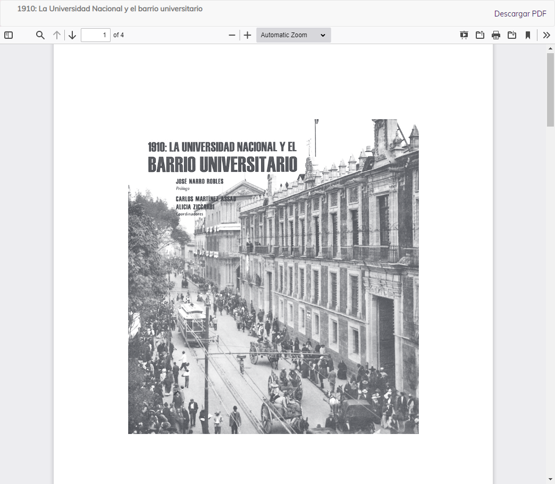Click the vertical scrollbar thumb

pyautogui.click(x=550, y=90)
